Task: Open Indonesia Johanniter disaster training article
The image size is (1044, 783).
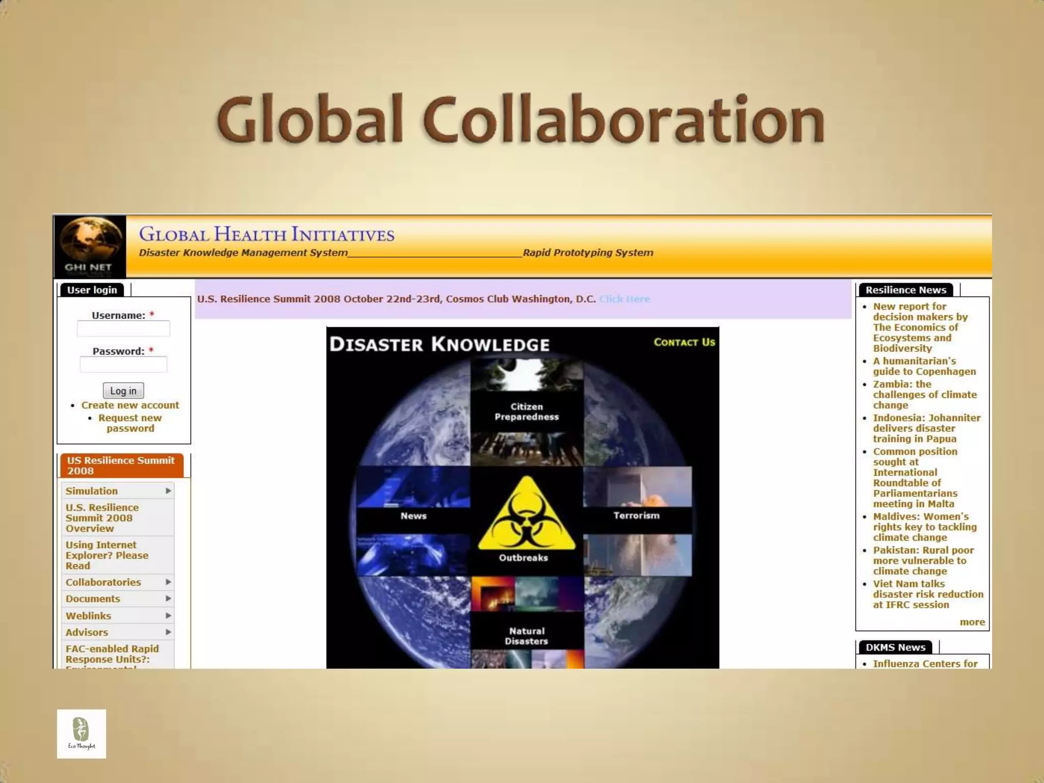Action: 926,428
